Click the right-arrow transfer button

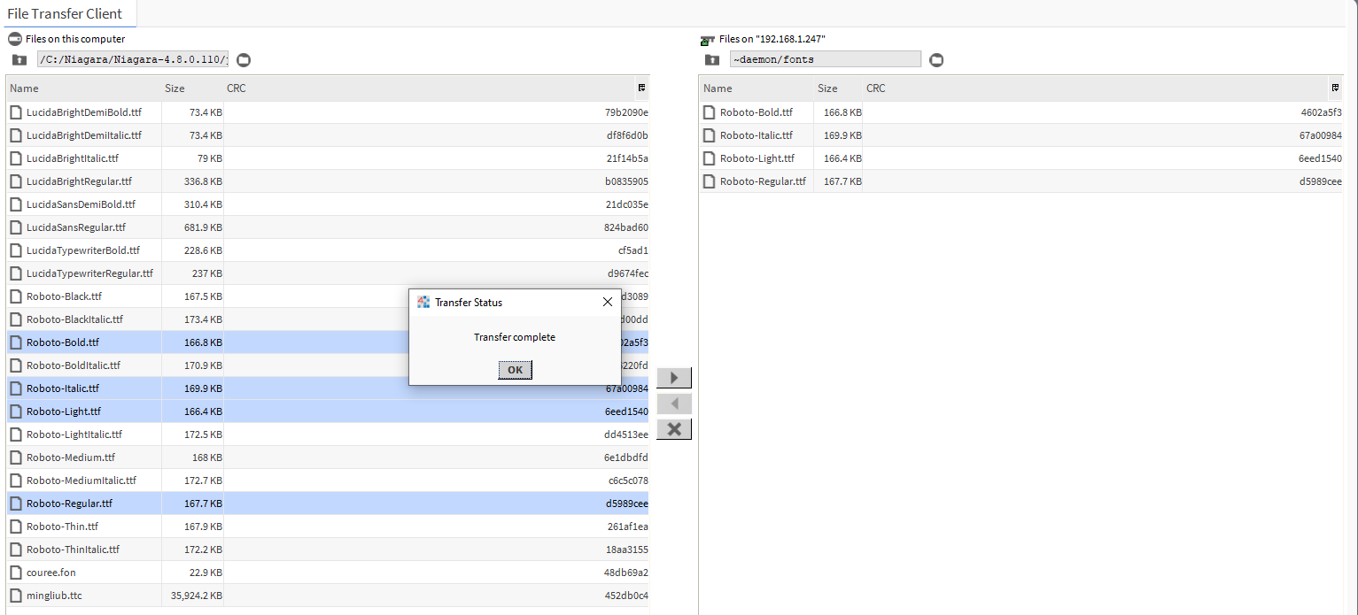[x=673, y=377]
